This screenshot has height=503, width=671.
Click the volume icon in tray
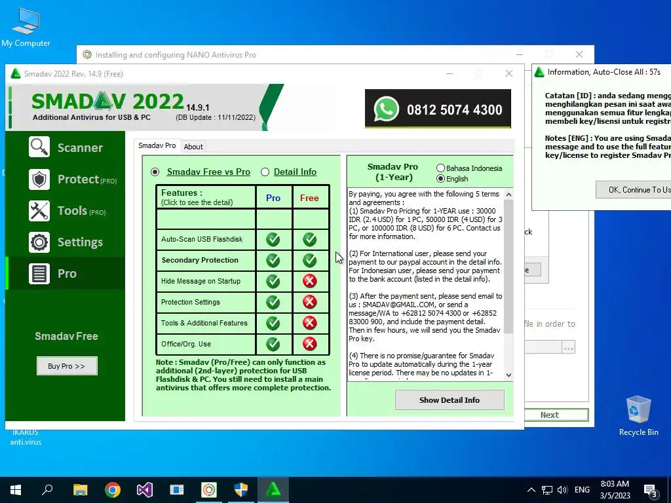point(562,490)
